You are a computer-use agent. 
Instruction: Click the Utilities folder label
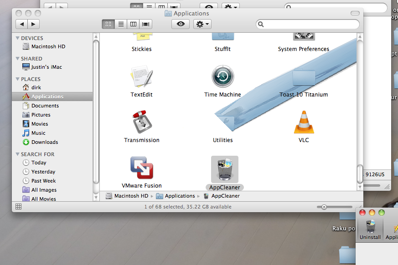point(222,140)
